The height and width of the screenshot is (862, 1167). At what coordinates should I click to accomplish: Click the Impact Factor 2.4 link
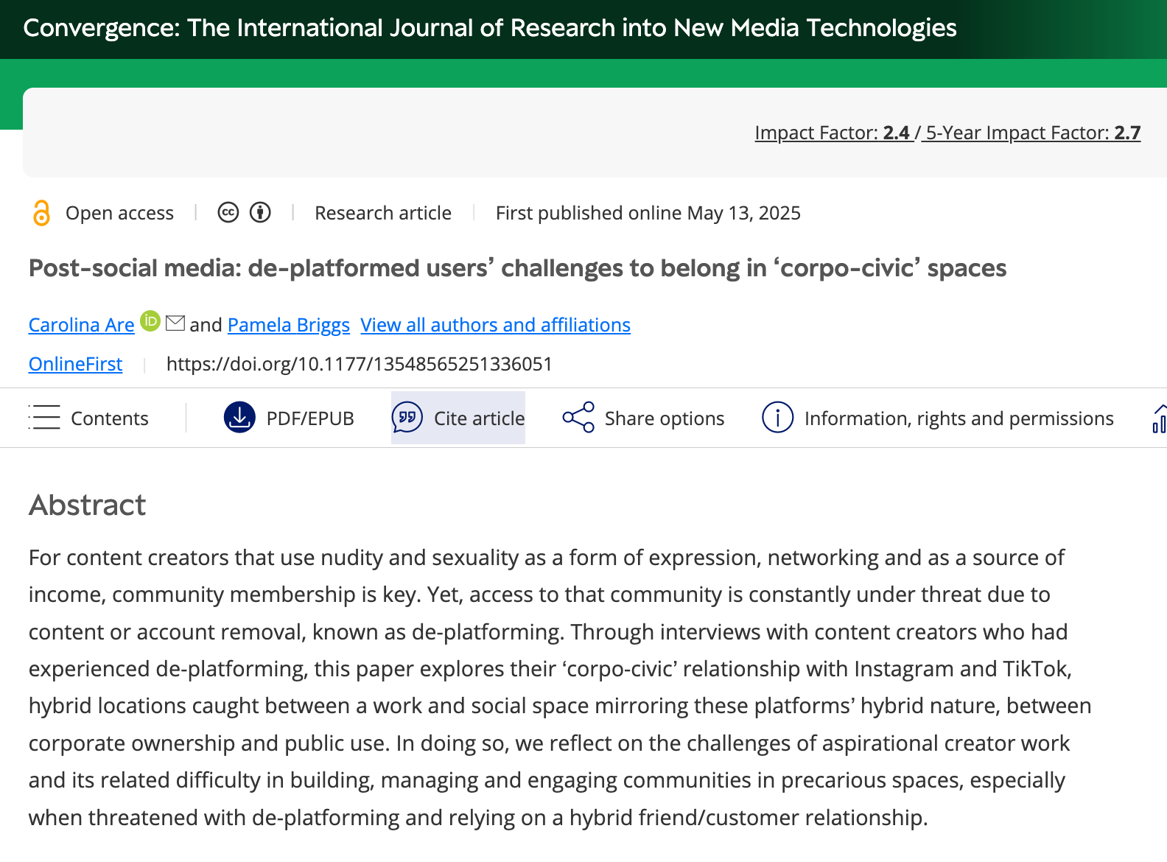coord(833,133)
